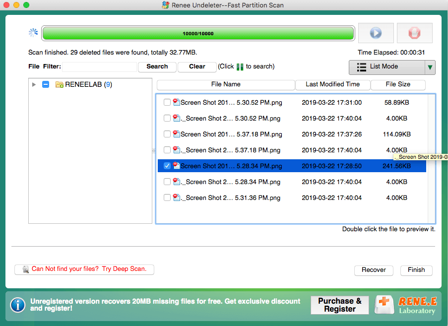Sort by the Last Modified Time column header
The image size is (448, 326).
tap(332, 84)
